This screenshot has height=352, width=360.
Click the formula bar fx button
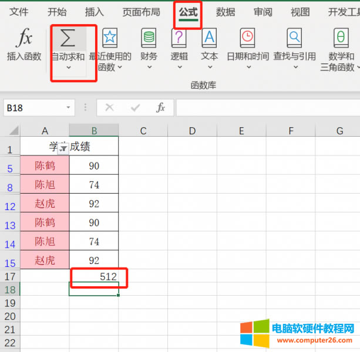[x=160, y=107]
